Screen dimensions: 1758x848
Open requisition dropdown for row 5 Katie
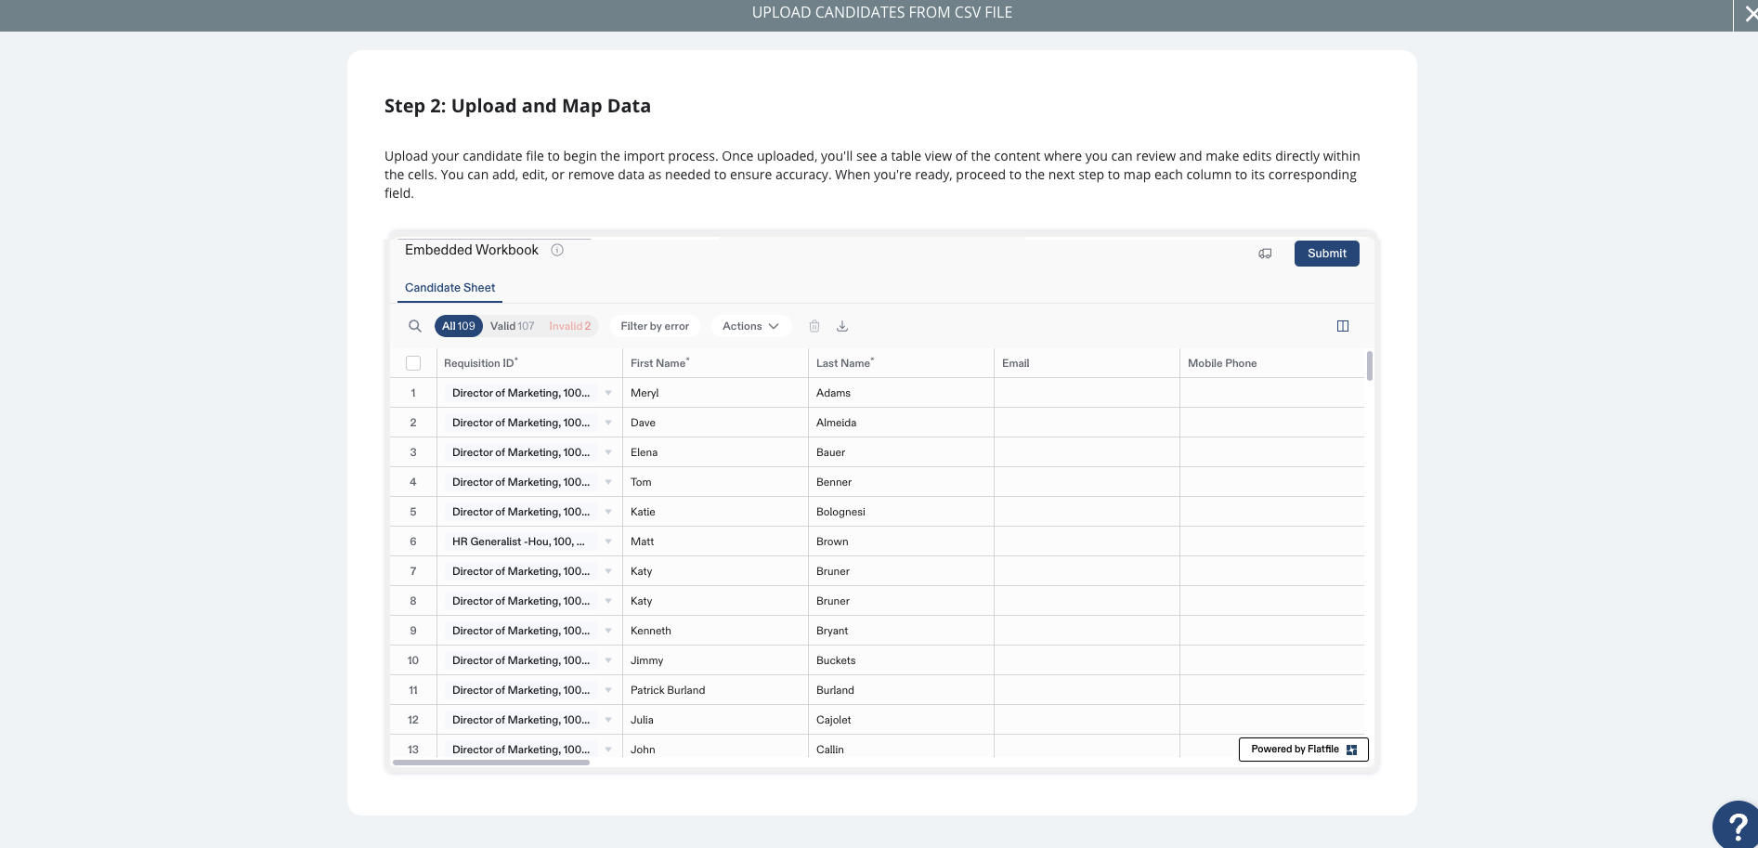608,512
